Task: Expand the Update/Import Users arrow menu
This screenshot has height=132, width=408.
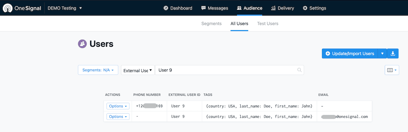Action: tap(382, 53)
